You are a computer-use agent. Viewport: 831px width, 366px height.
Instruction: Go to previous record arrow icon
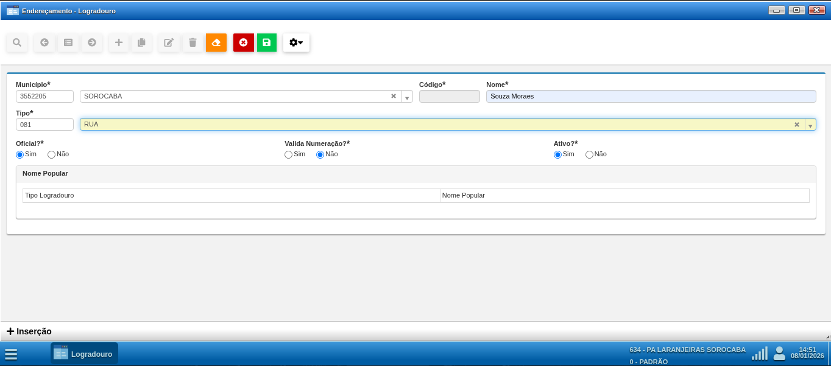tap(44, 43)
